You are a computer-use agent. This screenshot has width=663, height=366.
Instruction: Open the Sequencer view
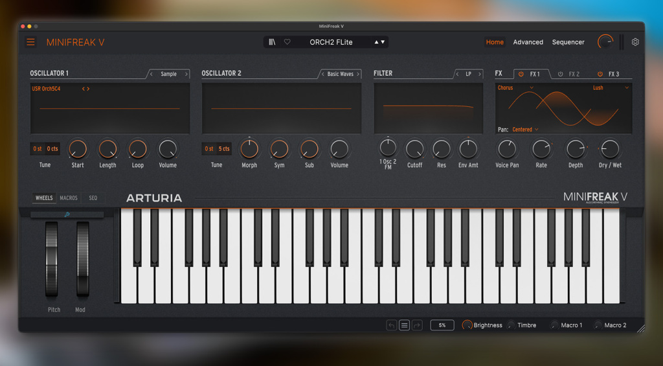pyautogui.click(x=568, y=42)
